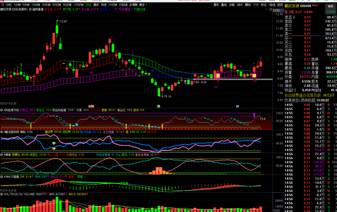Click the rightmost yellow-magenta square marker on chart
337x212 pixels.
point(254,75)
